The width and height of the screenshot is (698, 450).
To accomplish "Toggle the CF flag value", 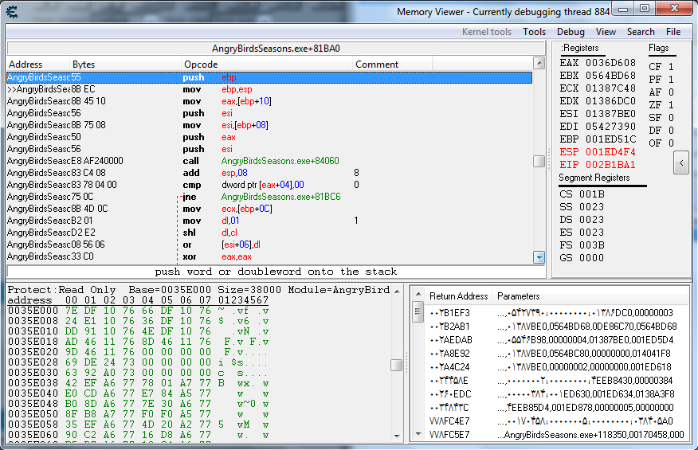I will click(x=670, y=67).
